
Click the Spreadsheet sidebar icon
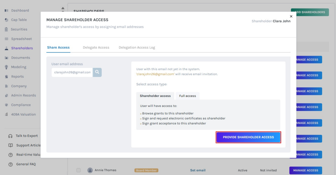point(6,39)
